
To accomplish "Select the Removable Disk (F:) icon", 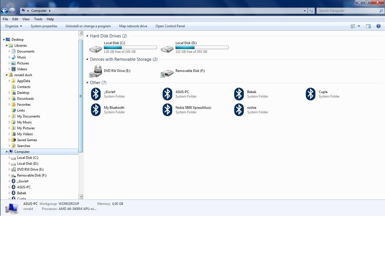I will [x=167, y=73].
